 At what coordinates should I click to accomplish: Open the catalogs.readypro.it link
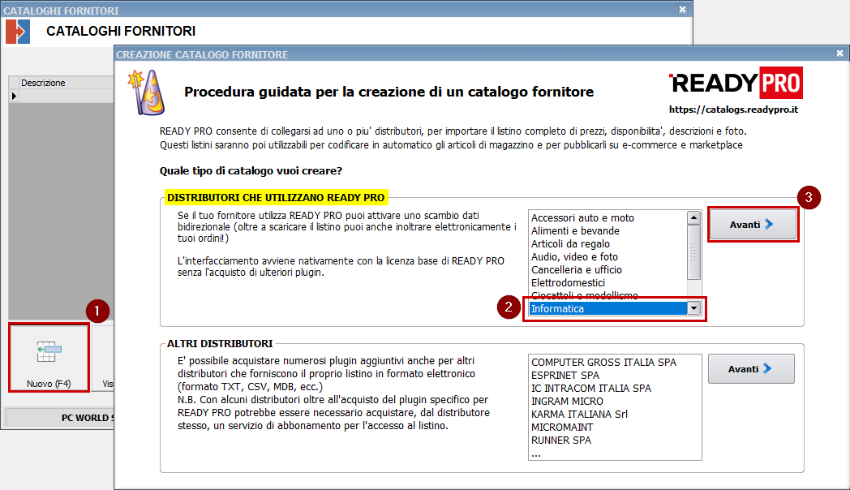pos(733,110)
